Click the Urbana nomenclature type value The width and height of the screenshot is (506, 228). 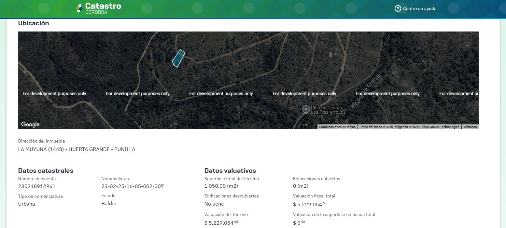point(26,204)
